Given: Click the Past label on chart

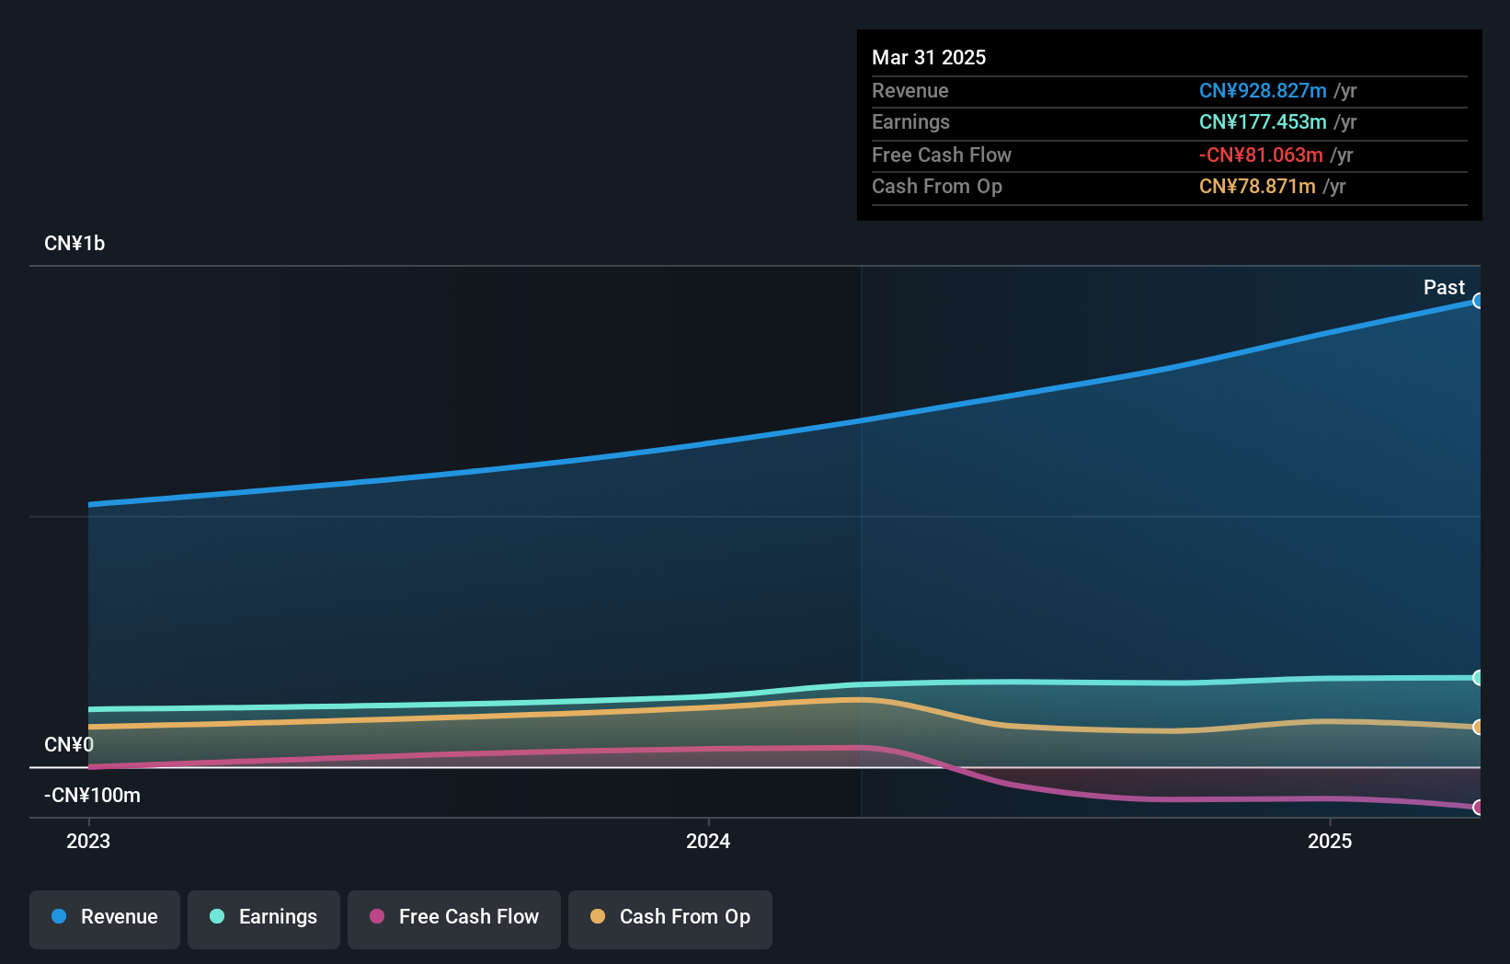Looking at the screenshot, I should coord(1444,287).
